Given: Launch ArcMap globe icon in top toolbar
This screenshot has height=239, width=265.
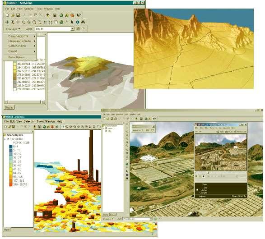Looking at the screenshot, I should [61, 15].
